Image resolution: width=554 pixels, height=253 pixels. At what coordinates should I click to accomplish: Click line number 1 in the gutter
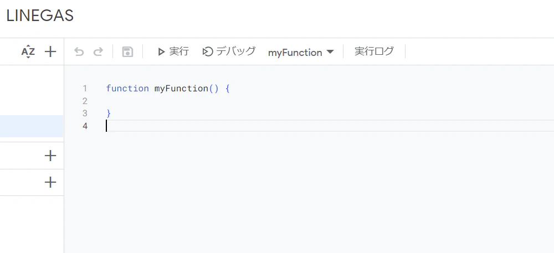coord(85,88)
